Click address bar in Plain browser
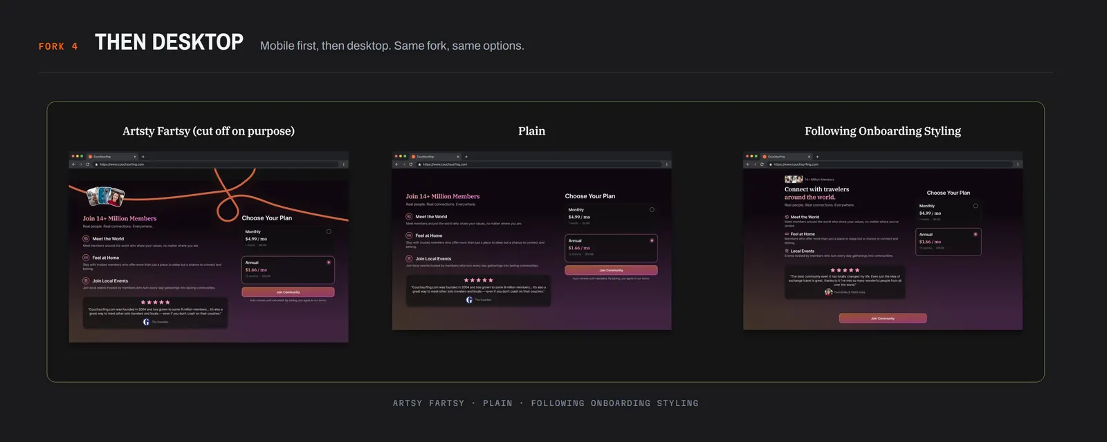Screen dimensions: 1107x442 coord(539,164)
